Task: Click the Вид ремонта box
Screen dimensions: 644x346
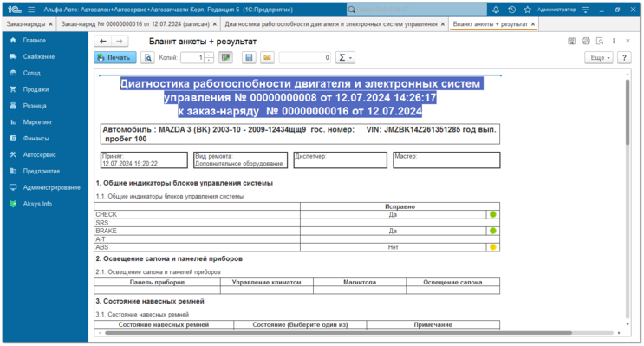Action: coord(240,160)
